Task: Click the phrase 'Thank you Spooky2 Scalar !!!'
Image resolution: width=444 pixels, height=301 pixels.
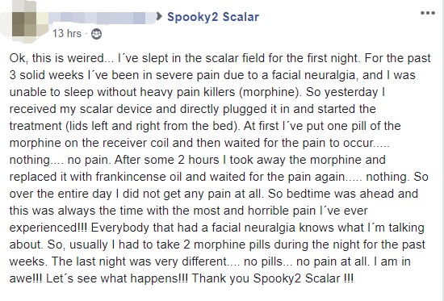Action: [273, 278]
